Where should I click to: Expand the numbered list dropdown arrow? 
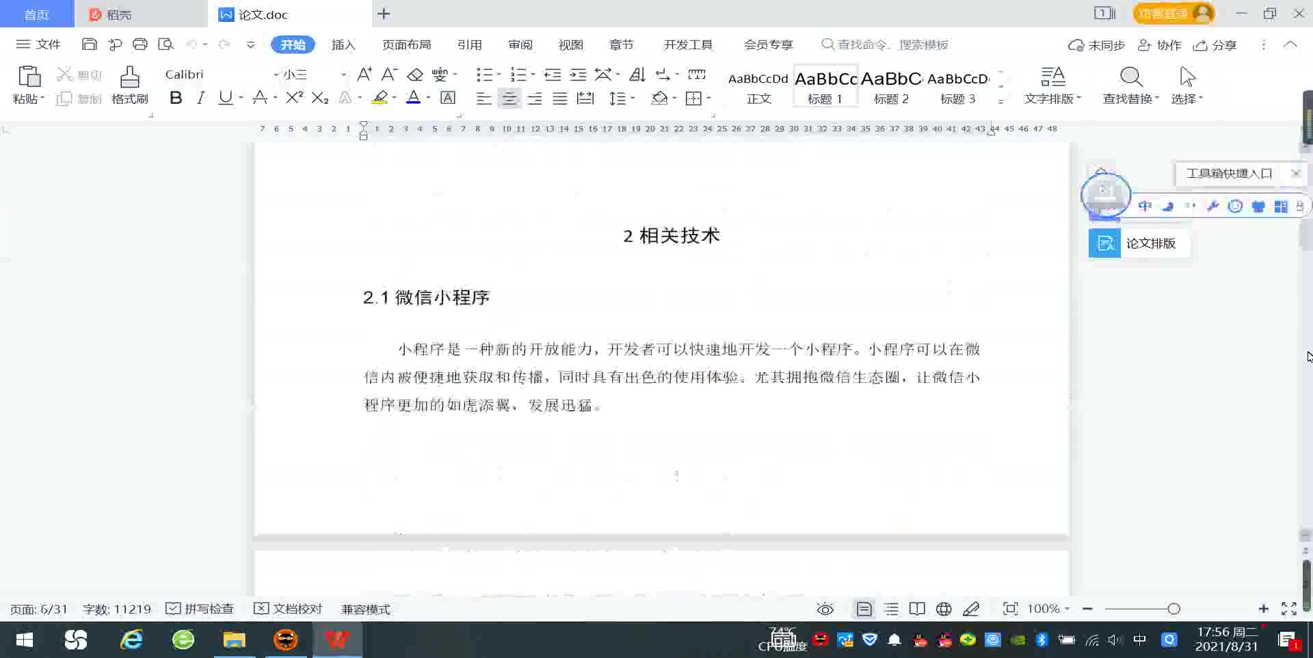pos(533,75)
